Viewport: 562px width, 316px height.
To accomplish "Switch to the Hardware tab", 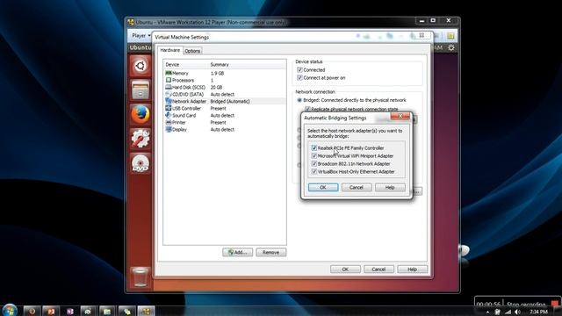I will (x=169, y=51).
